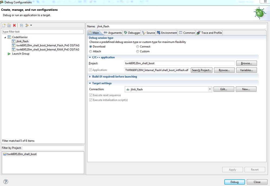Screen dimensions: 270x186
Task: Switch to the Main tab
Action: click(94, 33)
